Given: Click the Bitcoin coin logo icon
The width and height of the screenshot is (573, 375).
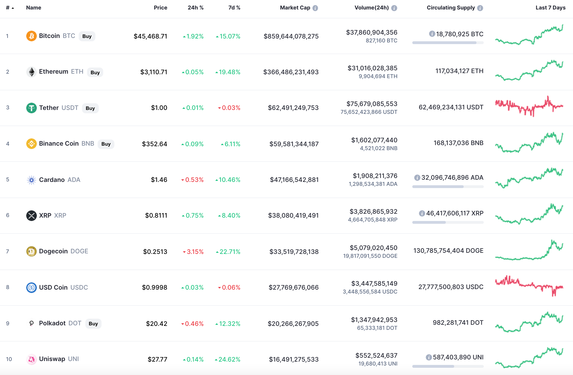Looking at the screenshot, I should (31, 36).
